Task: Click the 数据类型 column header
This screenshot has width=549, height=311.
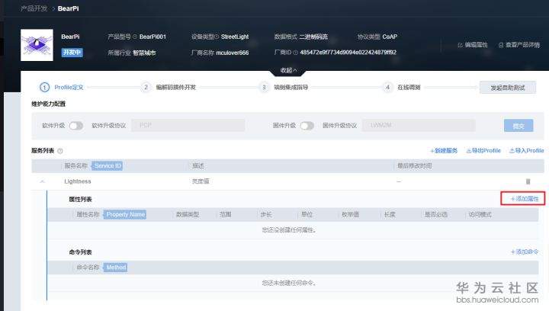Action: [188, 214]
